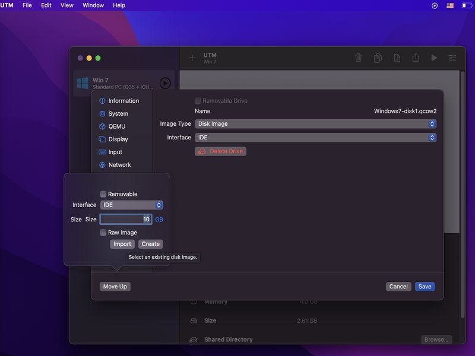Open the Window menu

[93, 5]
